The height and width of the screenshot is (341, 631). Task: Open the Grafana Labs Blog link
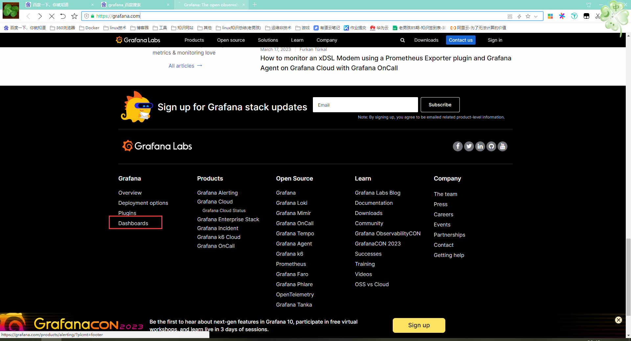[x=378, y=193]
